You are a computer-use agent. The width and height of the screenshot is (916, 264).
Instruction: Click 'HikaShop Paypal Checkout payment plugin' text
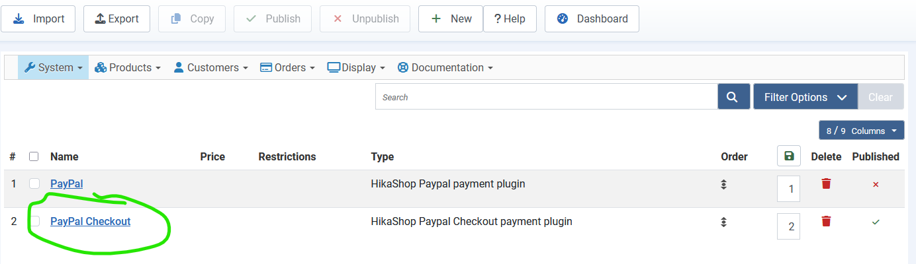[471, 221]
